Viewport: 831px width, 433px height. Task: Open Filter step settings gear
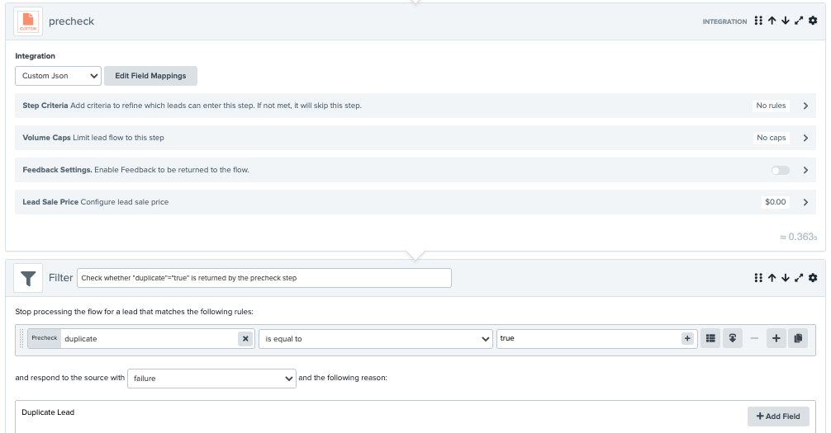(x=813, y=278)
